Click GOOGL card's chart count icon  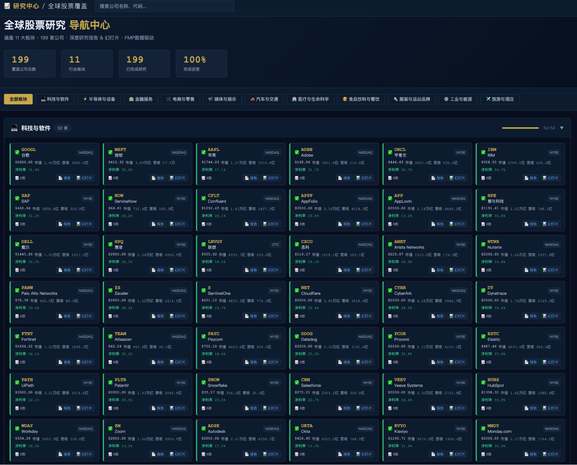pyautogui.click(x=17, y=178)
